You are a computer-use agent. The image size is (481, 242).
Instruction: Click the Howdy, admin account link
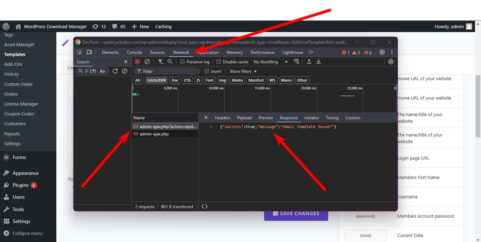[x=453, y=27]
